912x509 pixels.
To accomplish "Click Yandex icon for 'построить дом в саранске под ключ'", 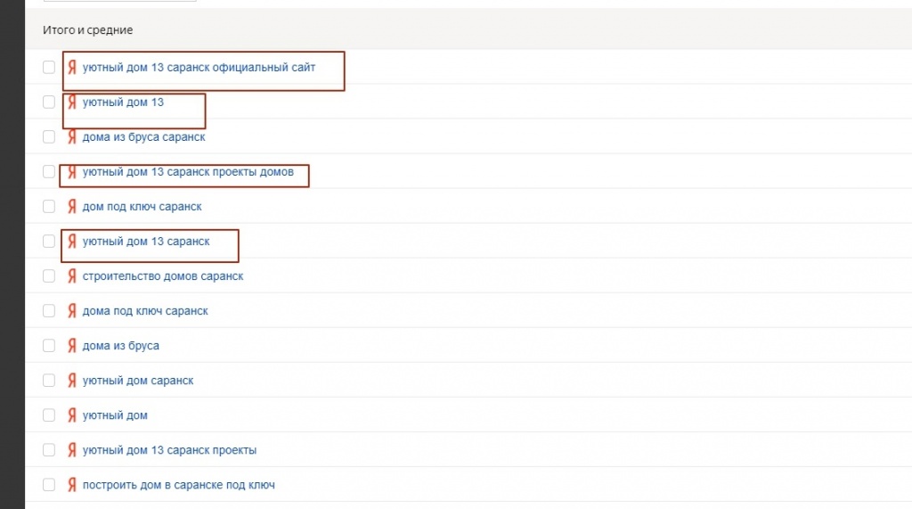I will (x=71, y=485).
